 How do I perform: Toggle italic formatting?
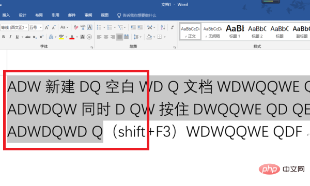[10, 37]
